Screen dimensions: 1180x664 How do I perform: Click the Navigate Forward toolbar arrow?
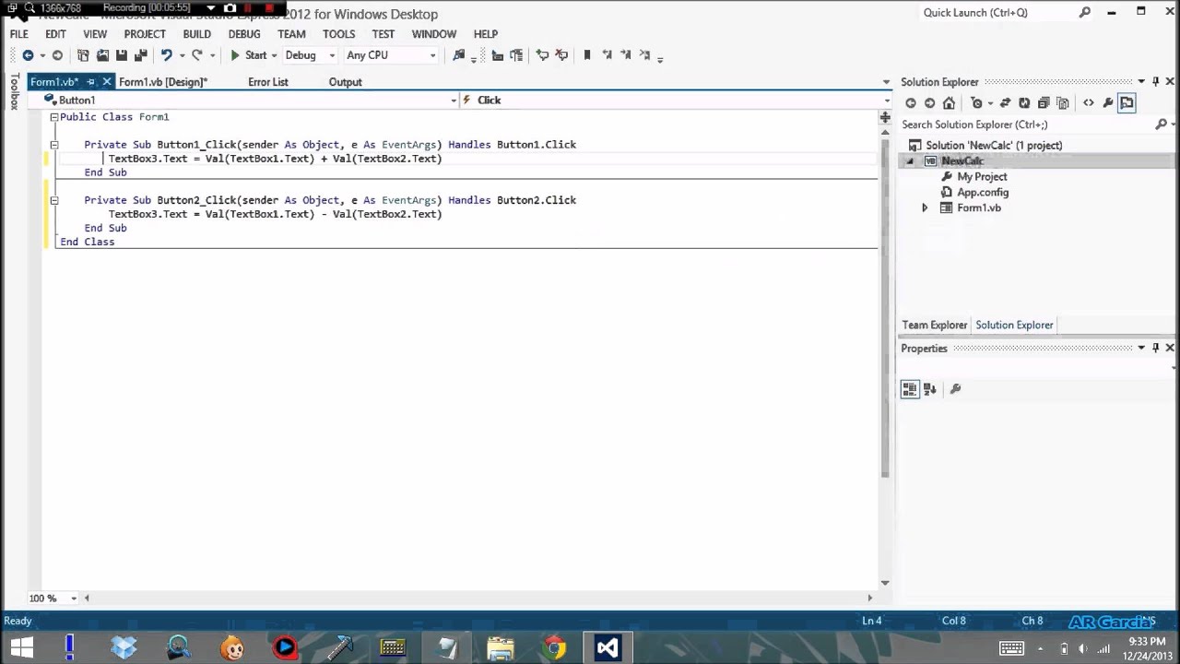[x=57, y=55]
